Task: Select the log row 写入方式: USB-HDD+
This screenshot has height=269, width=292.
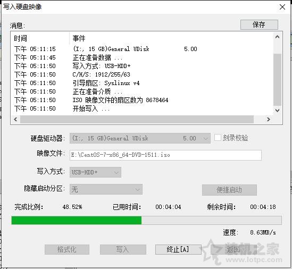Action: 141,66
